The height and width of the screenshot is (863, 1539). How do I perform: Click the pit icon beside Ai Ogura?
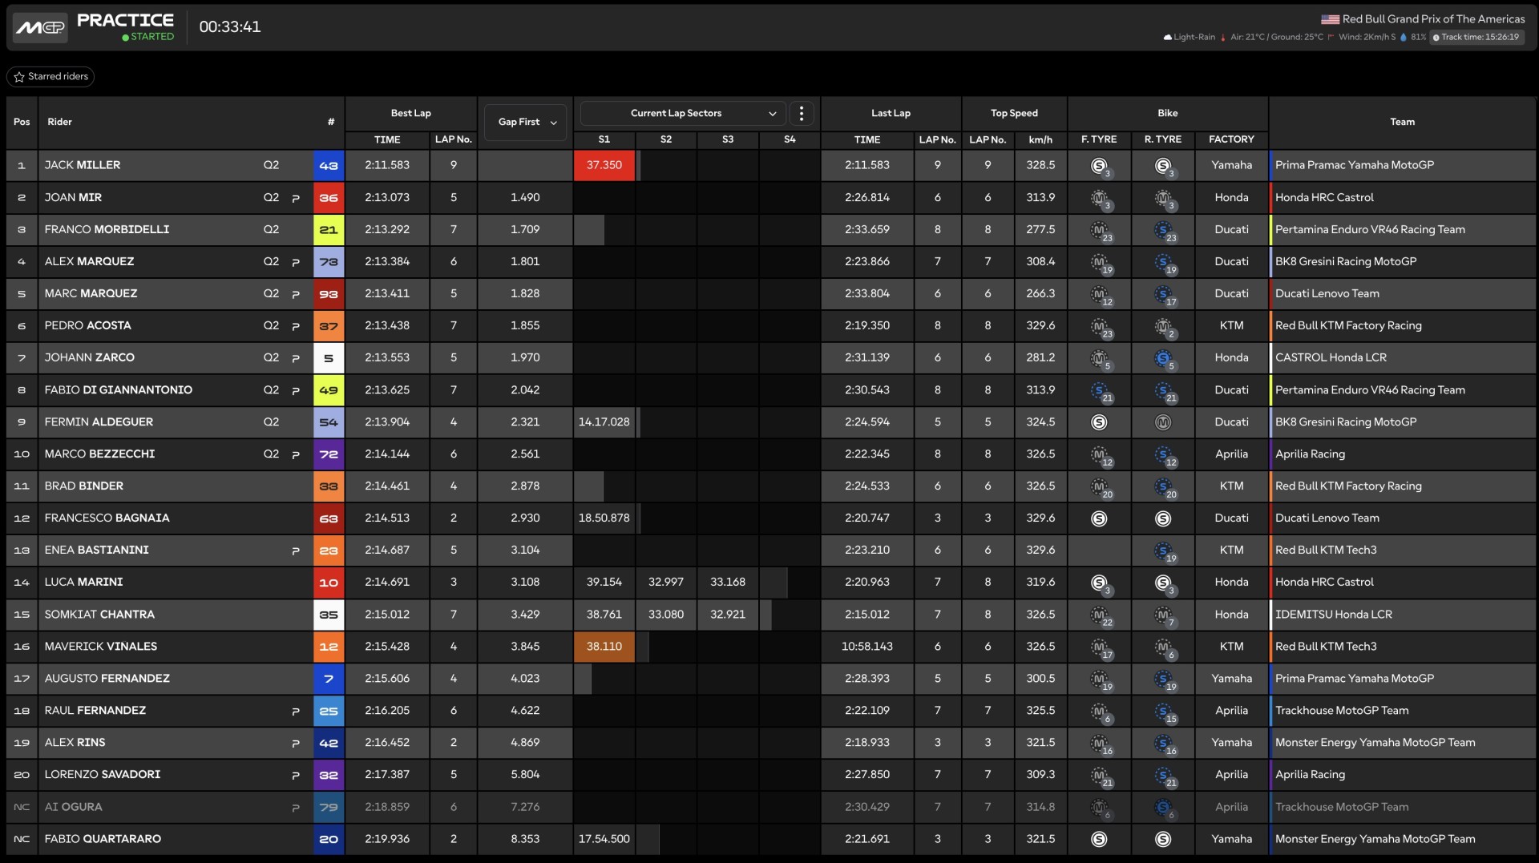(x=296, y=808)
